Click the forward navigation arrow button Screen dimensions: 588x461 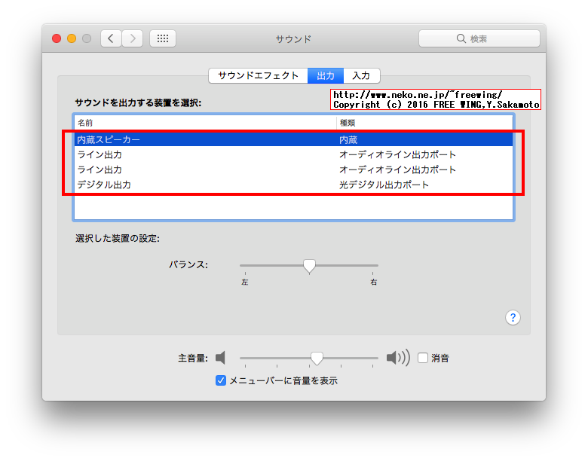(x=133, y=38)
